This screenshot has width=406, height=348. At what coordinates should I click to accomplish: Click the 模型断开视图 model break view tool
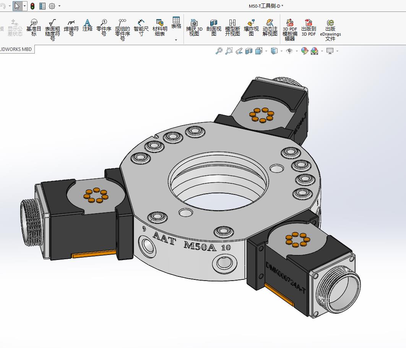point(232,27)
